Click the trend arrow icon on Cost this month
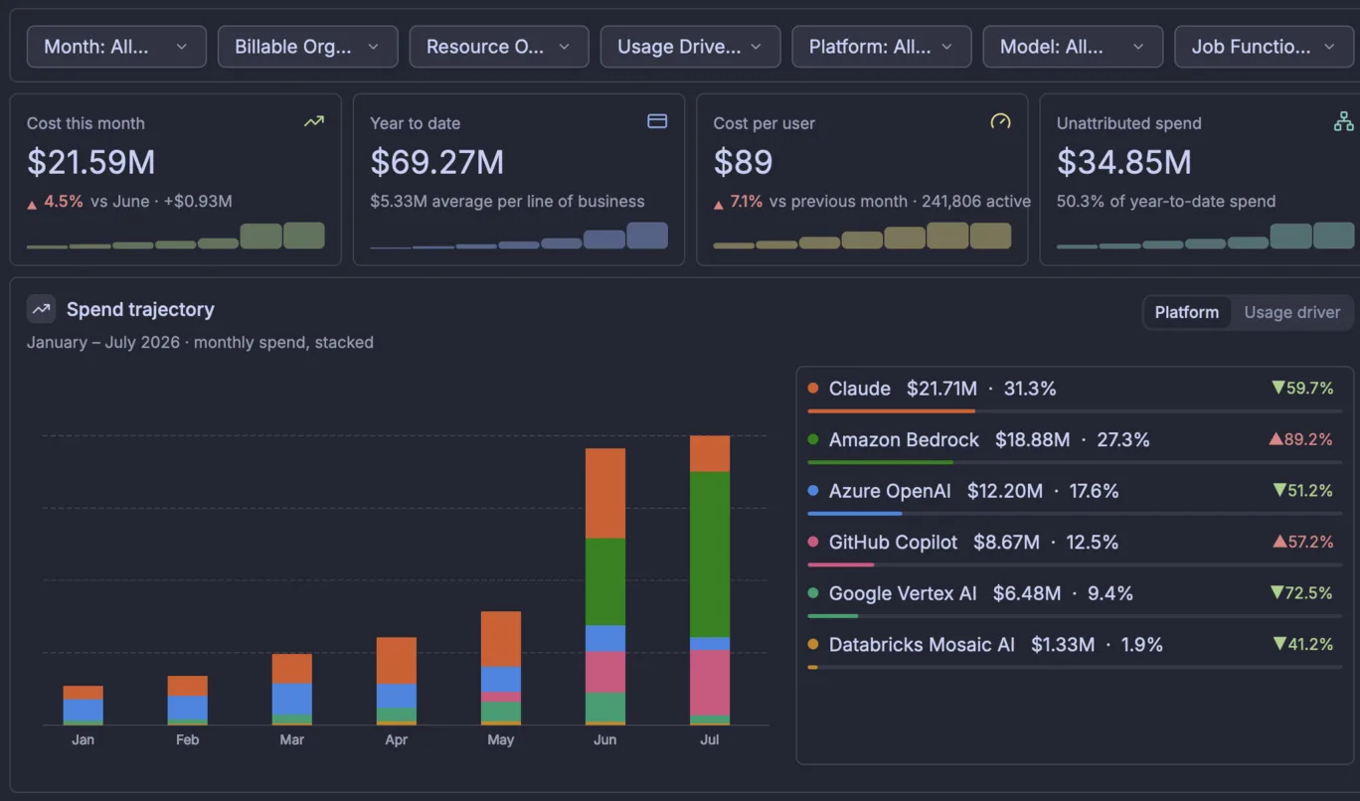This screenshot has height=801, width=1360. click(314, 121)
